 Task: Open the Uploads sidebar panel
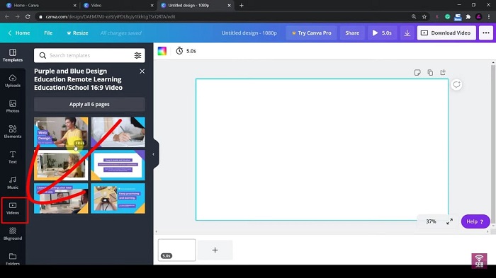[13, 81]
